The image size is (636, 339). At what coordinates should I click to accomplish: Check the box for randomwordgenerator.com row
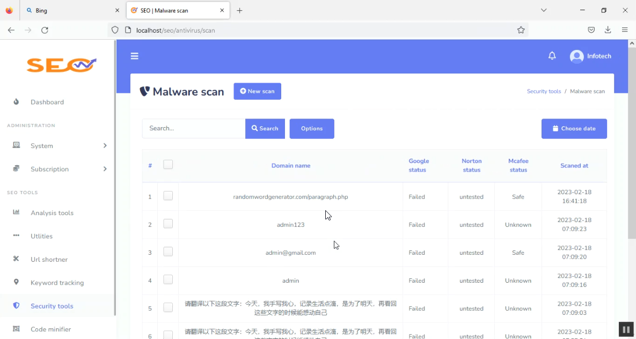pos(168,196)
